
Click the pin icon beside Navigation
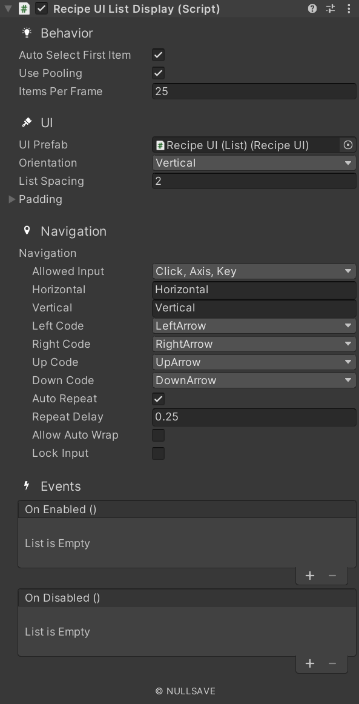[x=26, y=231]
